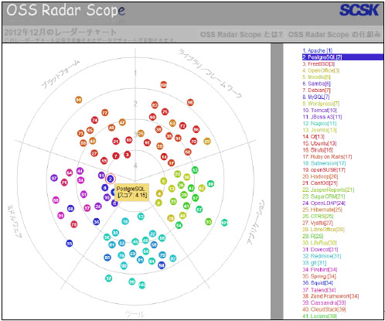Choose '23. SugarCRM[21]' list entry
The image size is (385, 321).
click(x=324, y=196)
